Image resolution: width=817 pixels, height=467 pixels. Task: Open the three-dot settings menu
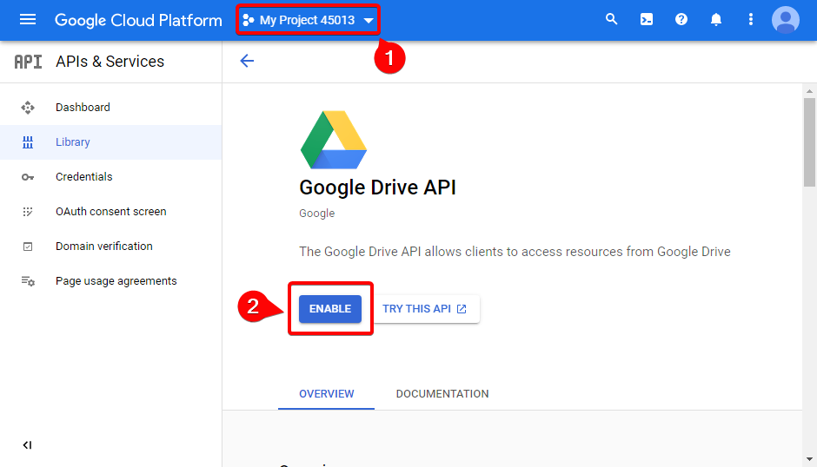coord(751,19)
